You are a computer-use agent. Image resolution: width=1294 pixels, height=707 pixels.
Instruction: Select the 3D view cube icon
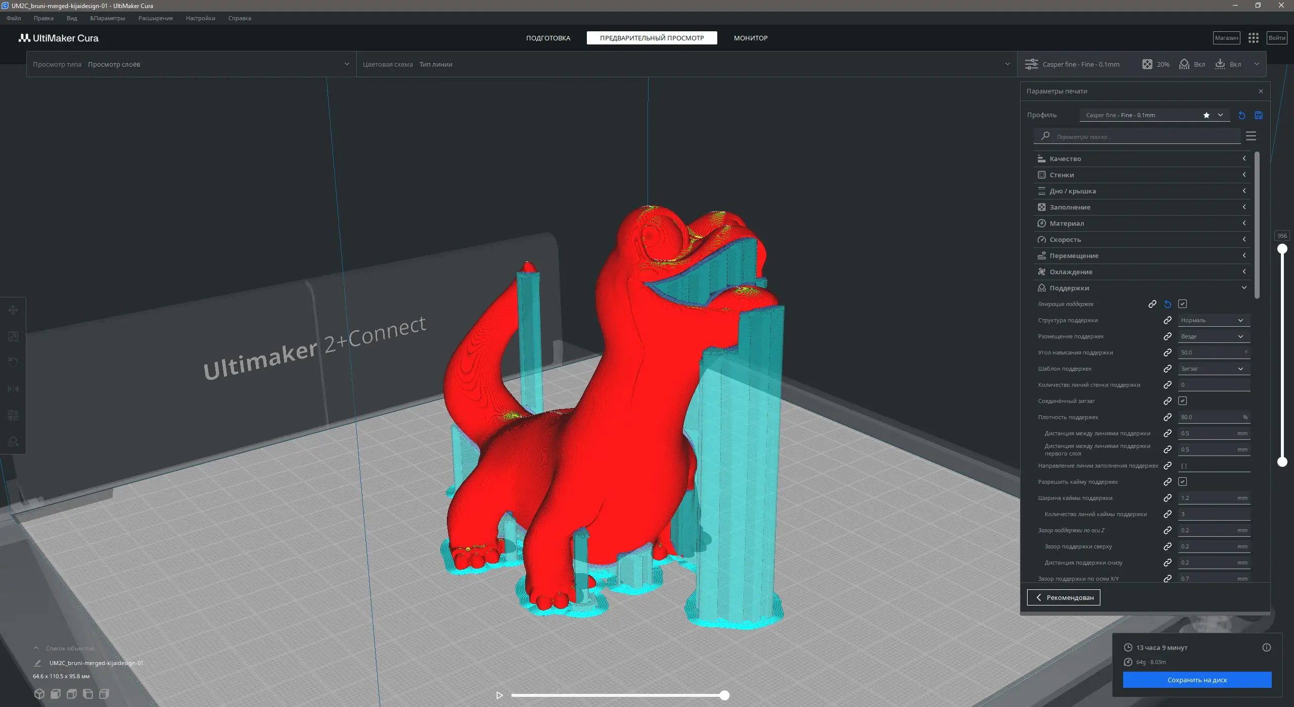tap(39, 694)
